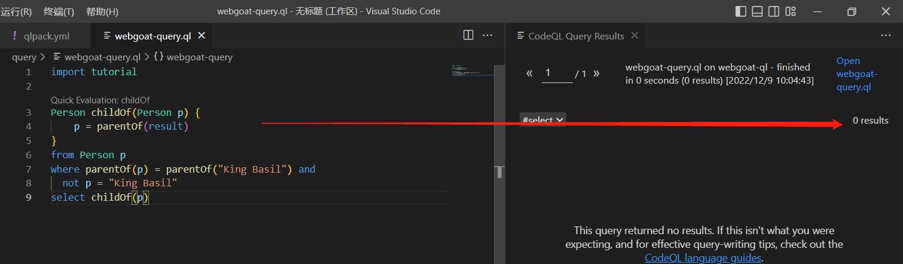
Task: Close the webgoat-query.ql editor tab
Action: [202, 36]
